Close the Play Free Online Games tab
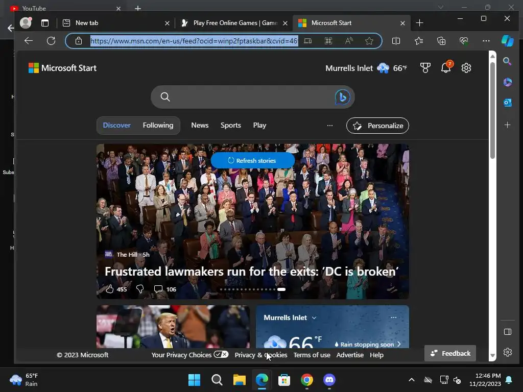This screenshot has width=523, height=392. coord(285,23)
